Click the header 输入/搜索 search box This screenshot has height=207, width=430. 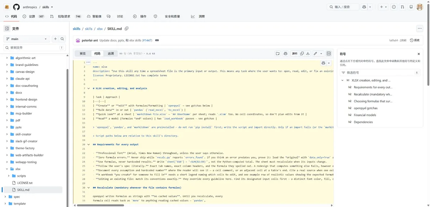[343, 7]
